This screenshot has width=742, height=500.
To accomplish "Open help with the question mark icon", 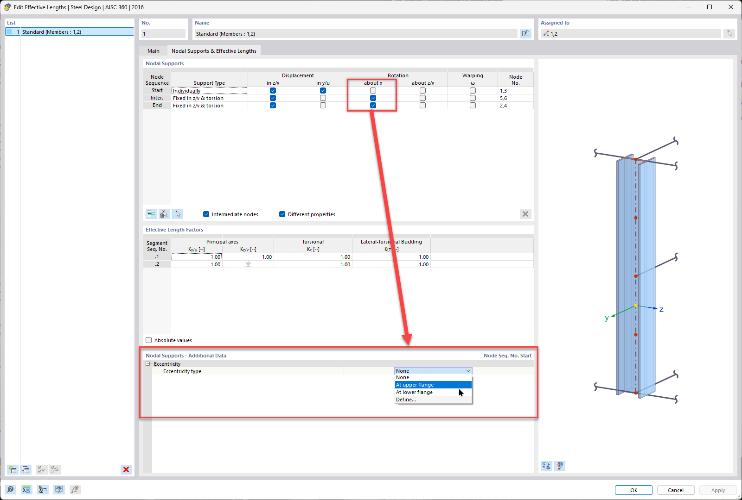I will [x=11, y=489].
